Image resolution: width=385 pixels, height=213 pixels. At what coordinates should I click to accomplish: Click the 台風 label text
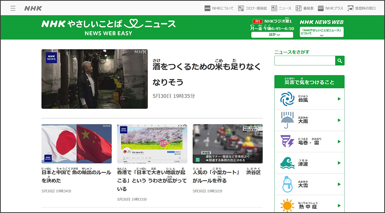[303, 100]
